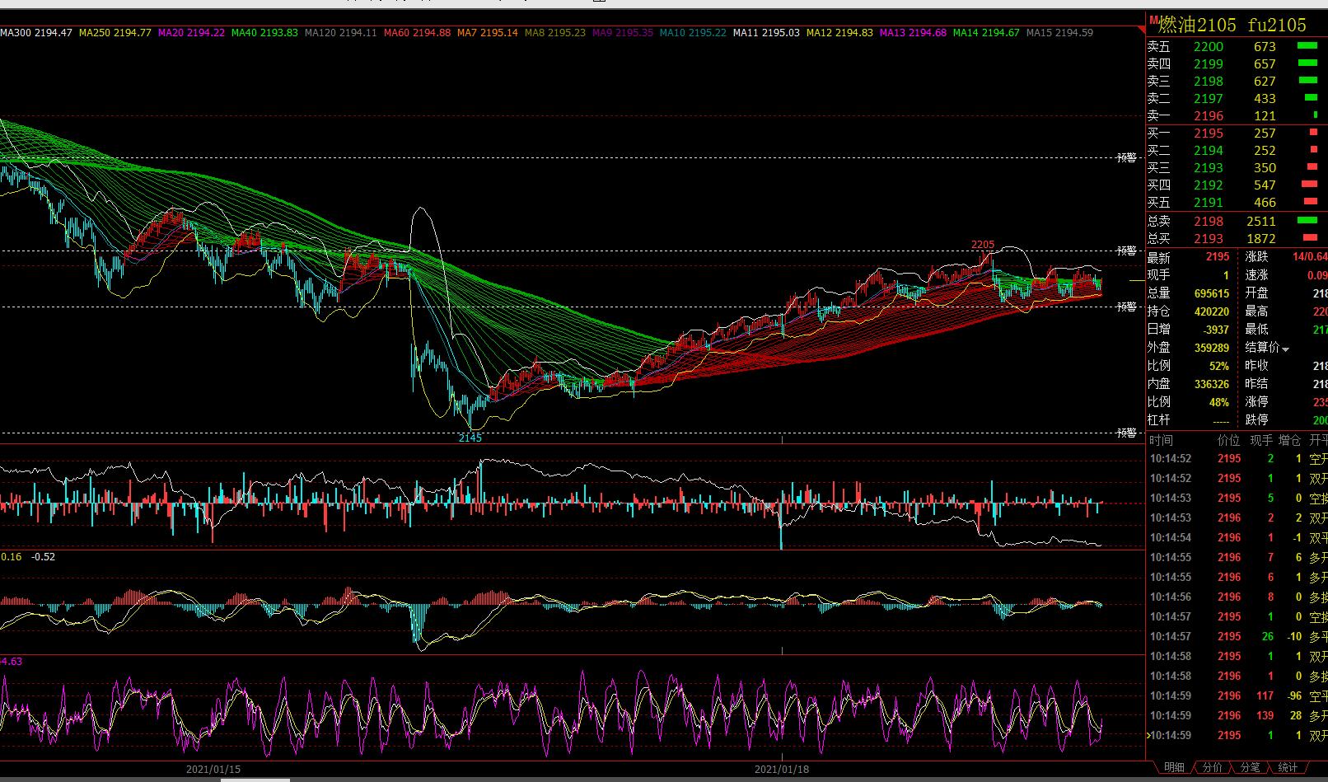Click the 买一 price 2195
This screenshot has height=782, width=1328.
coord(1209,133)
